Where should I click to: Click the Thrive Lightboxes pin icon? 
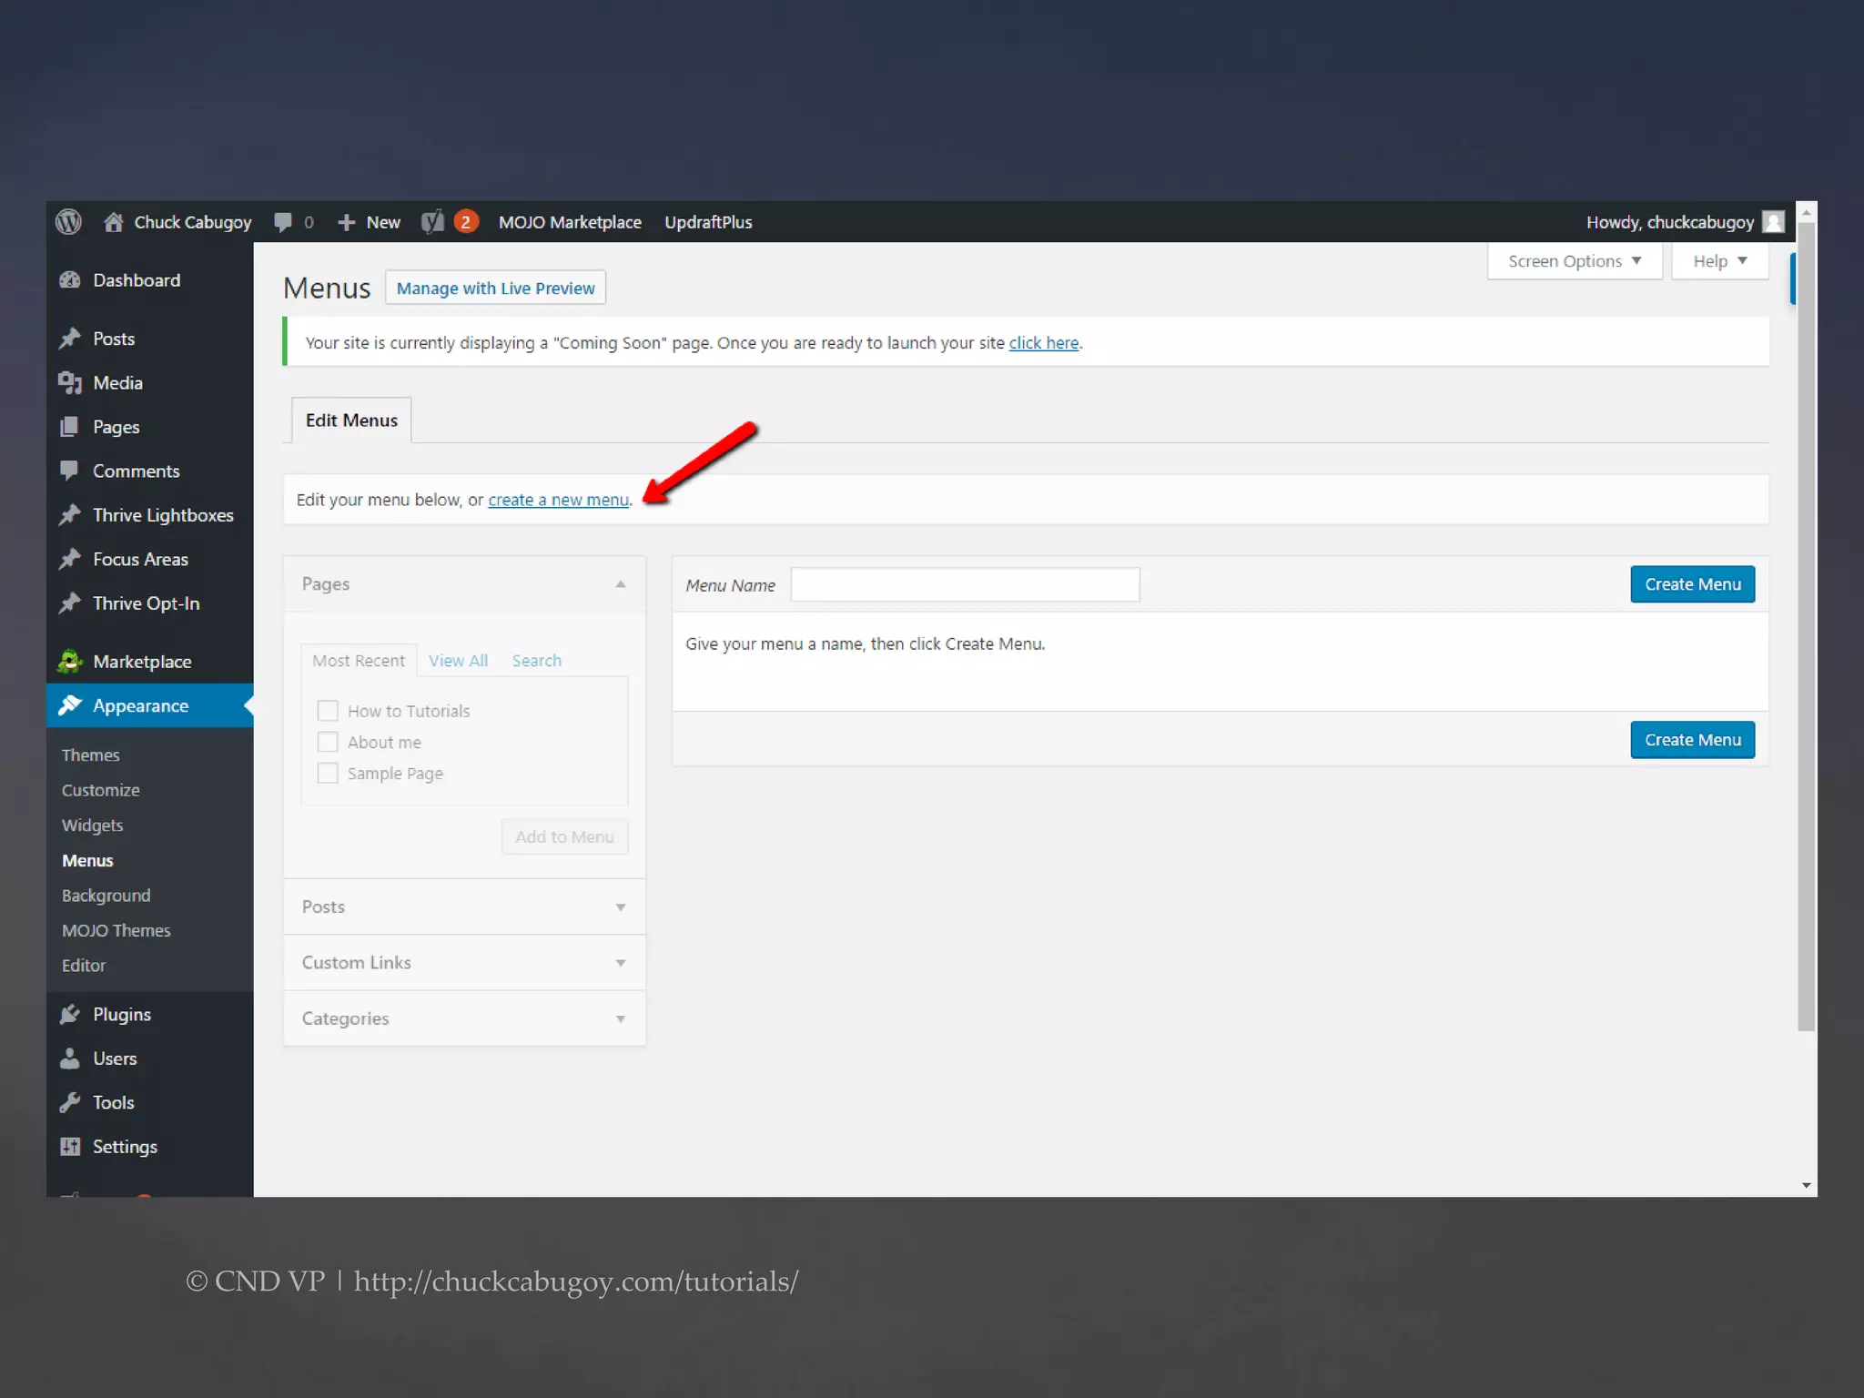point(70,515)
